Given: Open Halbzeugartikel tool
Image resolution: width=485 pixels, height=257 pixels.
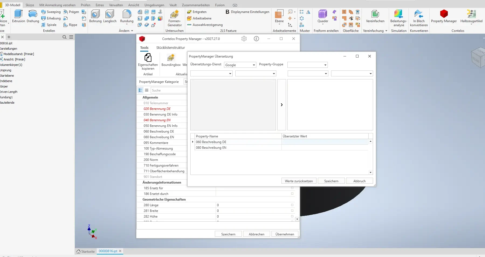Looking at the screenshot, I should 471,17.
